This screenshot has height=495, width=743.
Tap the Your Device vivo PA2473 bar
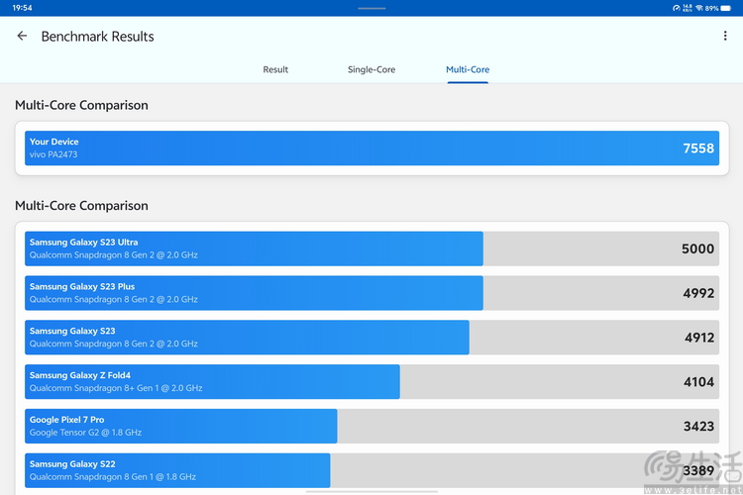[x=371, y=148]
